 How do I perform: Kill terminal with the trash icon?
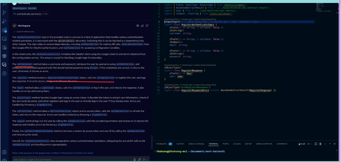pyautogui.click(x=321, y=144)
